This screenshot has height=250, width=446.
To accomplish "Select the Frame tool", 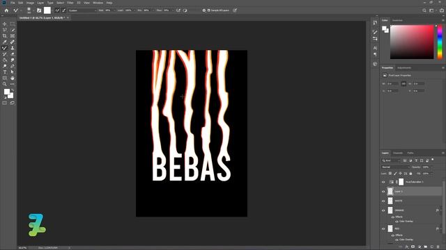I will coord(13,36).
